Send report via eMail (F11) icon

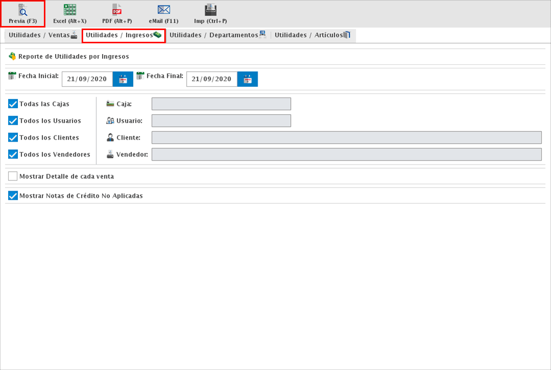(164, 11)
